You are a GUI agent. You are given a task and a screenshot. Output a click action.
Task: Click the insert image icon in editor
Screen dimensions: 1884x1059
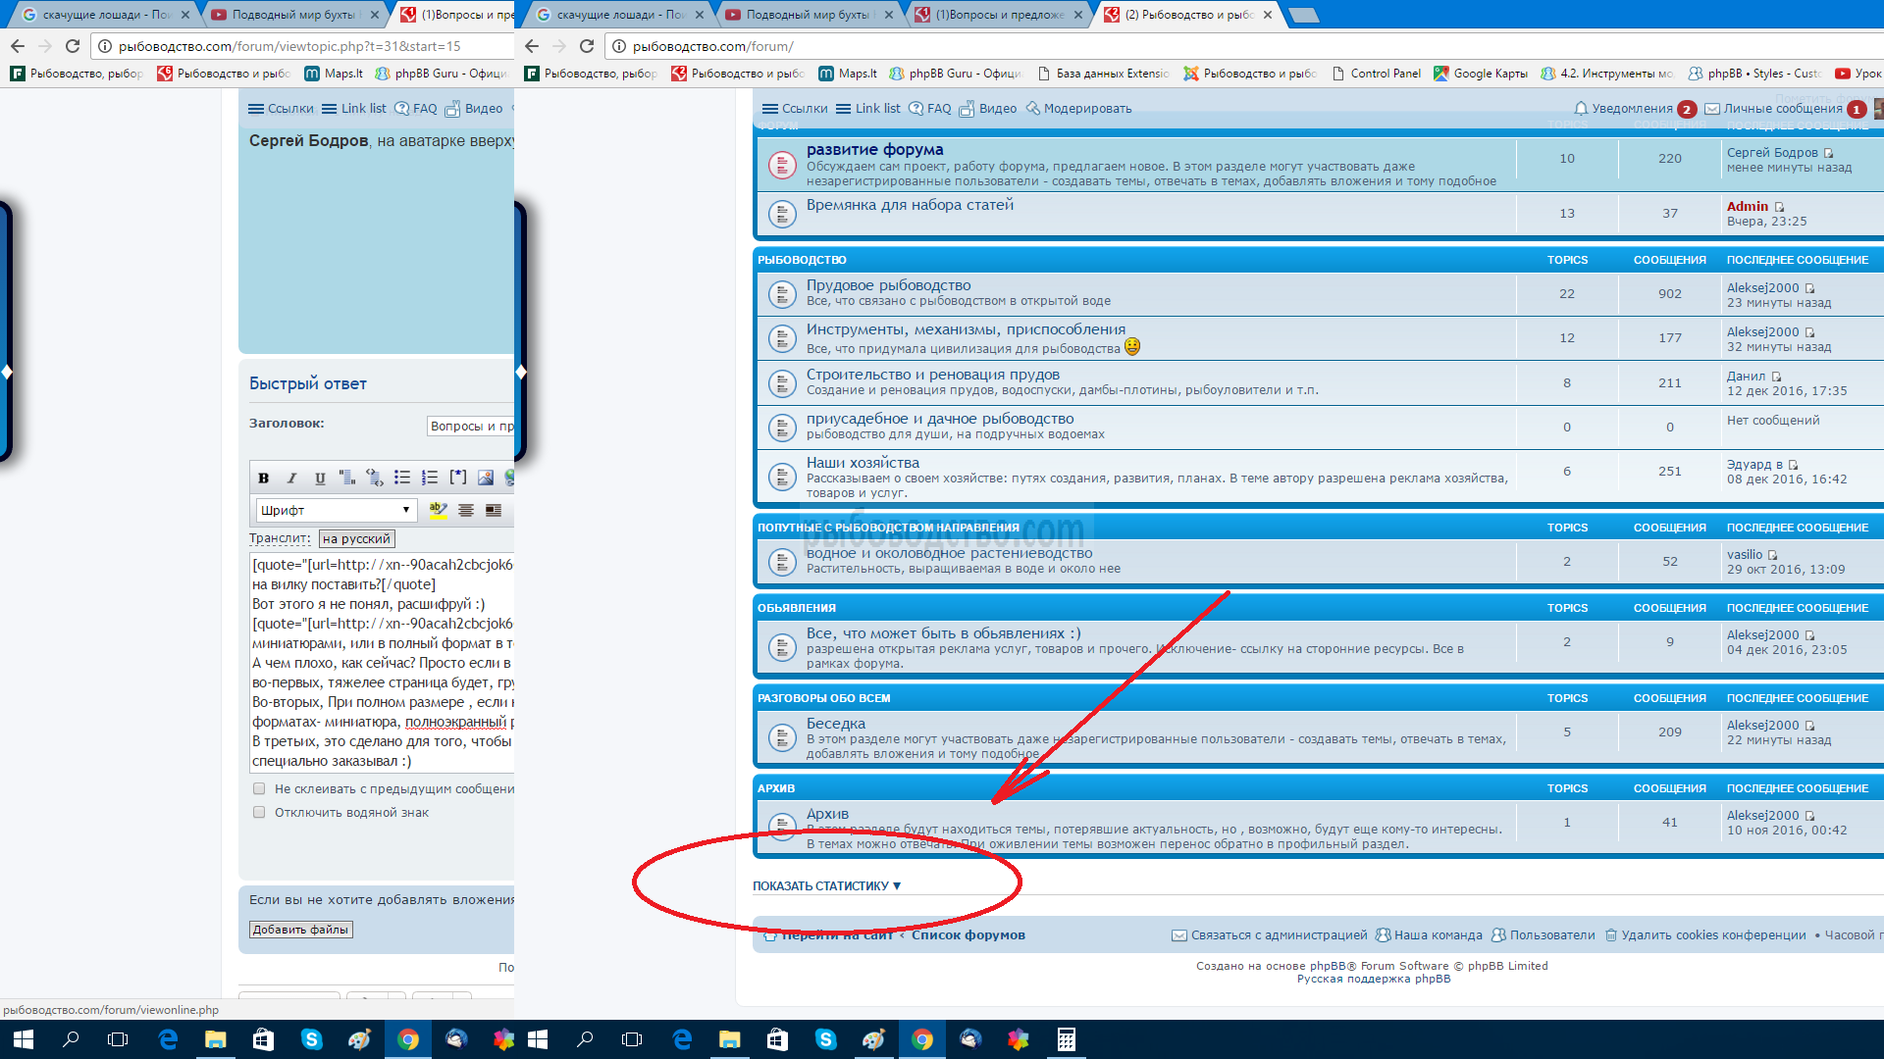(x=486, y=478)
